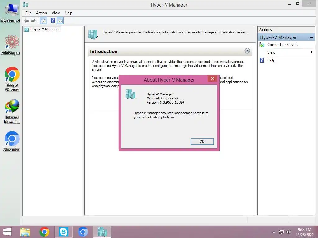This screenshot has width=318, height=238.
Task: Collapse the Introduction section
Action: point(247,51)
